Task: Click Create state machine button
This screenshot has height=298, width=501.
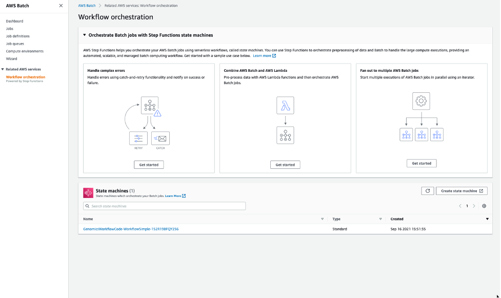Action: (x=462, y=191)
